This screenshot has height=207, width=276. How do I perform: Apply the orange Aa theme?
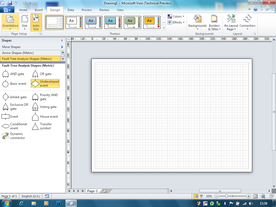tap(152, 22)
